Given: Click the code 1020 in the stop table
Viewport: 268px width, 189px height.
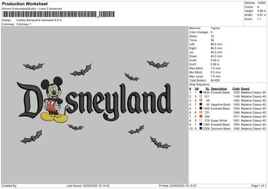Looking at the screenshot, I should coord(236,100).
